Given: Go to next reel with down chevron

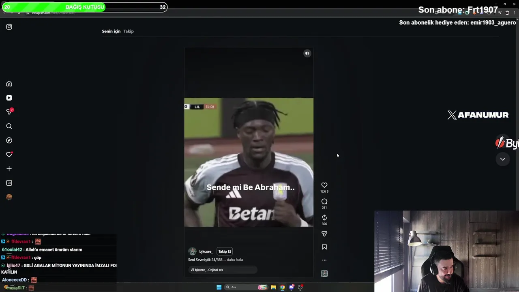Looking at the screenshot, I should [x=503, y=159].
